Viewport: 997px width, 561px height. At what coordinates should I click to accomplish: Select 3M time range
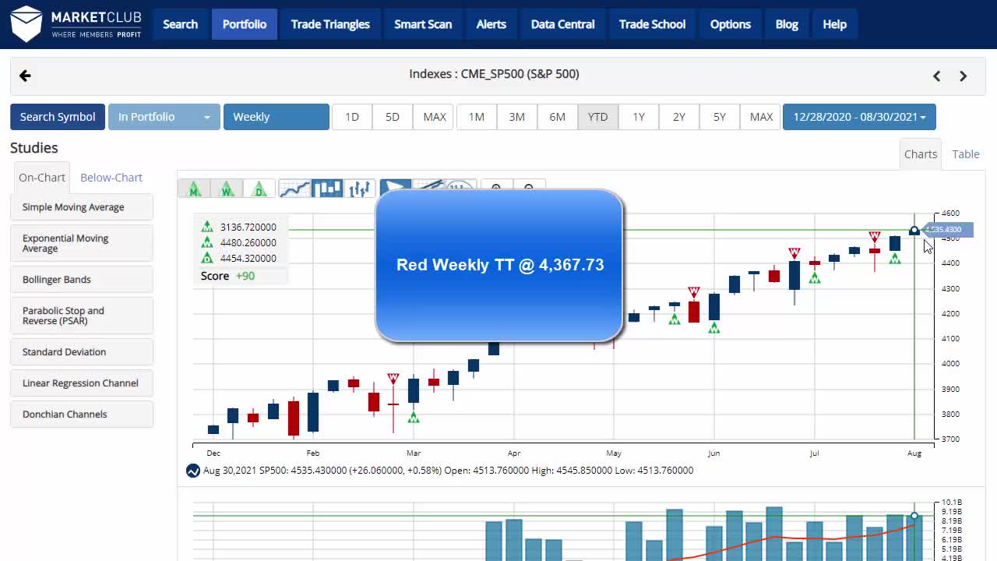click(x=517, y=117)
